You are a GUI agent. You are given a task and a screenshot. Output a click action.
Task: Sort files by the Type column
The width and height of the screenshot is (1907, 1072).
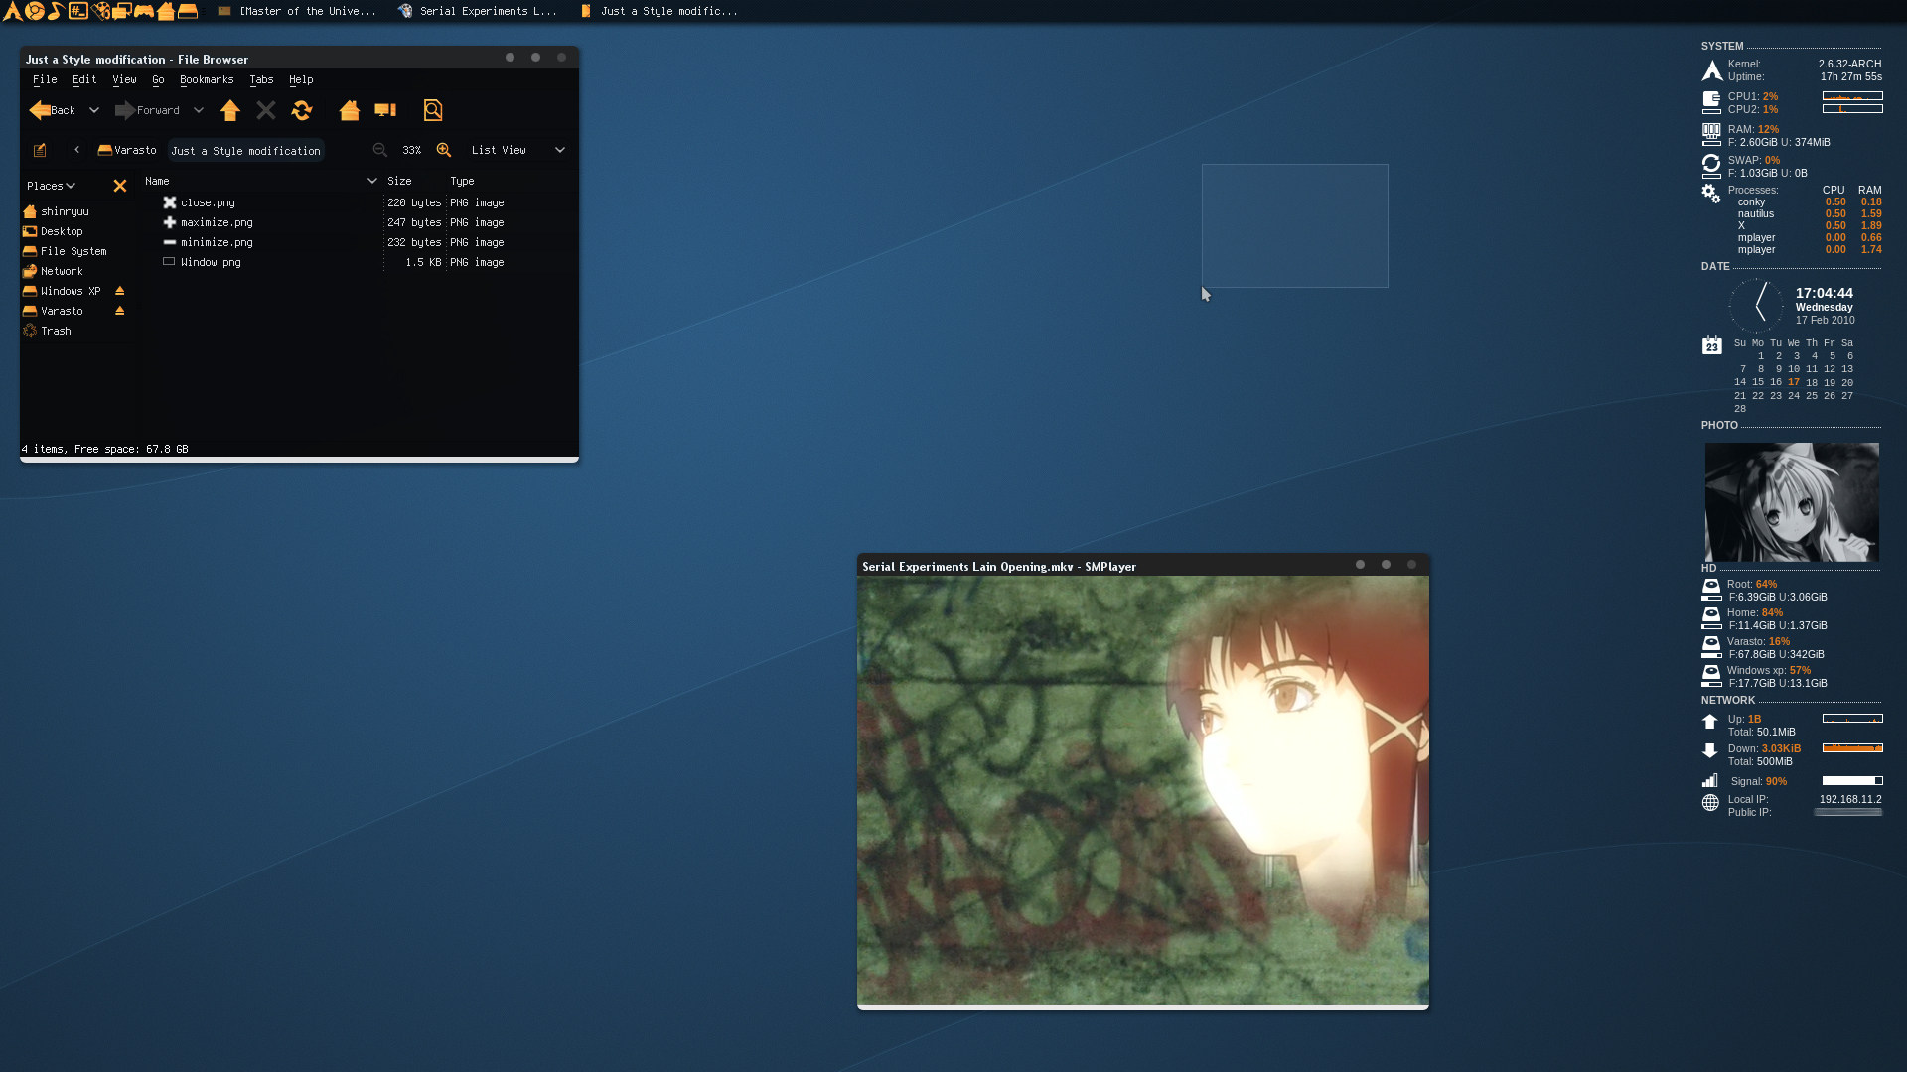click(462, 181)
